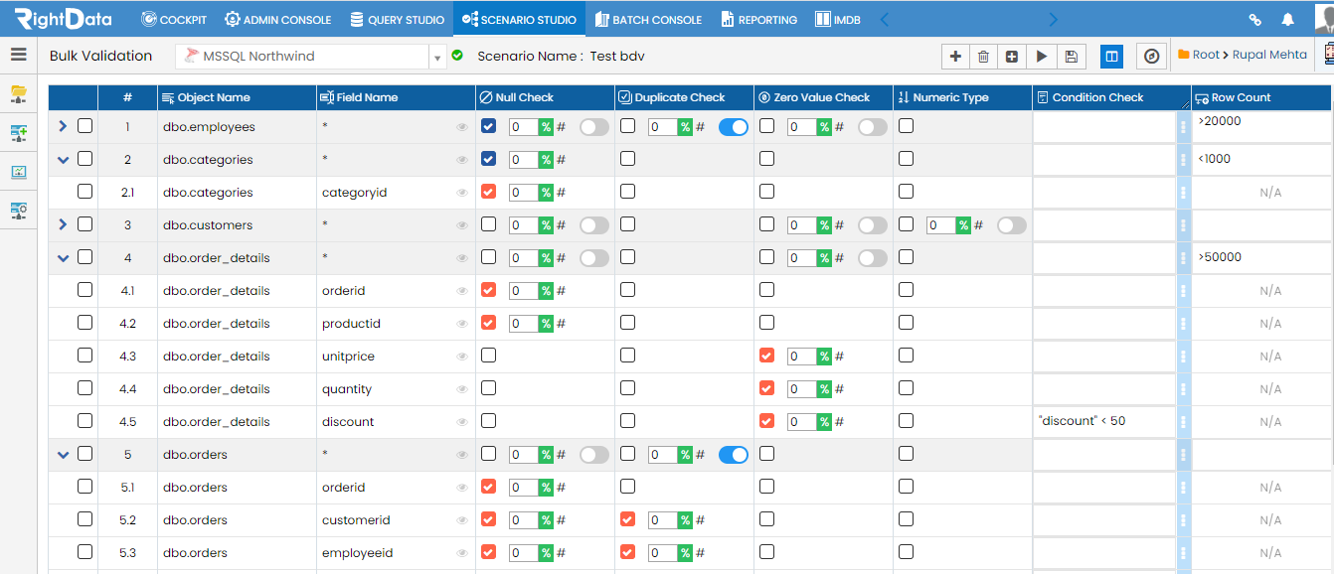Open the hamburger menu icon

19,55
